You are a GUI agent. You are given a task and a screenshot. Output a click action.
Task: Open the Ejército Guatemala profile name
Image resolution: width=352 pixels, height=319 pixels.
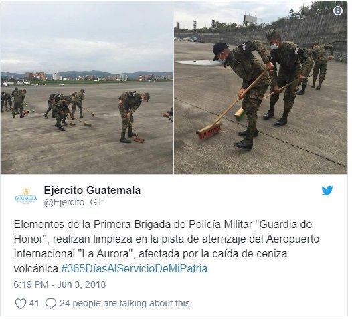point(92,191)
